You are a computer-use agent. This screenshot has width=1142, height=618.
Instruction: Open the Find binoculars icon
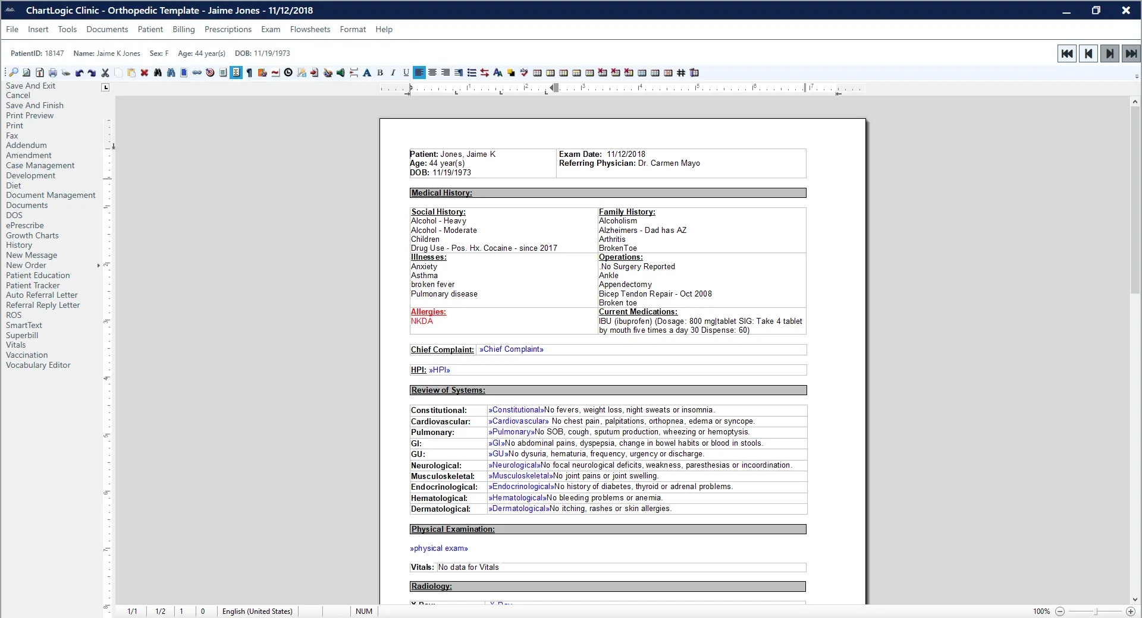(157, 72)
